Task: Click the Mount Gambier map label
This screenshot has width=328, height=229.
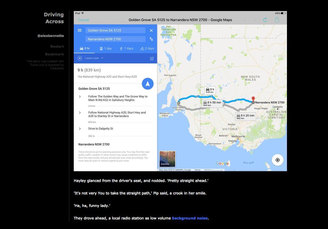Action: [198, 136]
